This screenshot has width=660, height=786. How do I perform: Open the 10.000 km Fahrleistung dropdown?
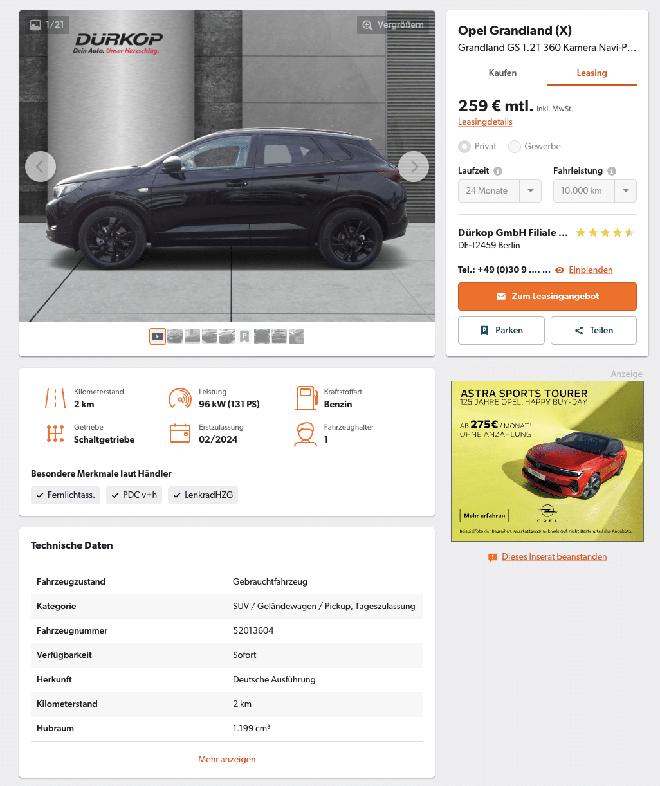point(595,191)
